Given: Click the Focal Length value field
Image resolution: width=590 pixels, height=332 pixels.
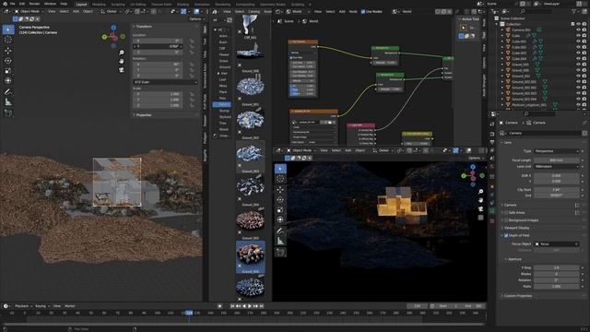Looking at the screenshot, I should pyautogui.click(x=556, y=160).
